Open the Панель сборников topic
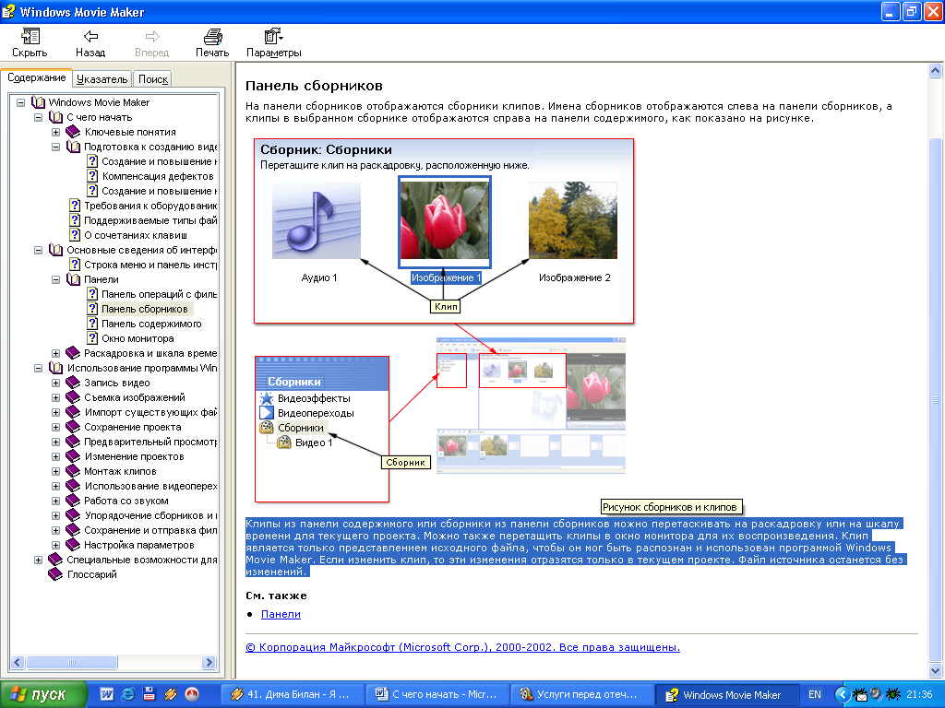Screen dimensions: 945x708 point(145,309)
